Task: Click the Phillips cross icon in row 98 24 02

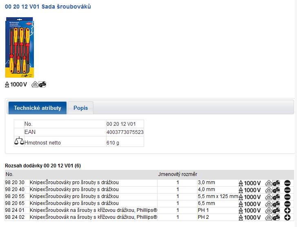Action: (x=287, y=218)
